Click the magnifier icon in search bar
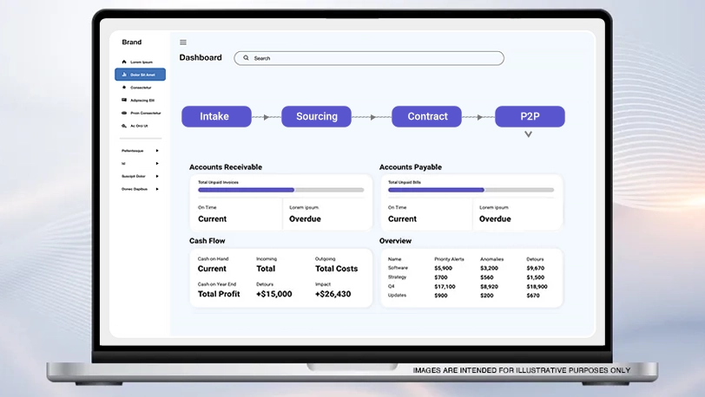Image resolution: width=705 pixels, height=397 pixels. pos(246,58)
